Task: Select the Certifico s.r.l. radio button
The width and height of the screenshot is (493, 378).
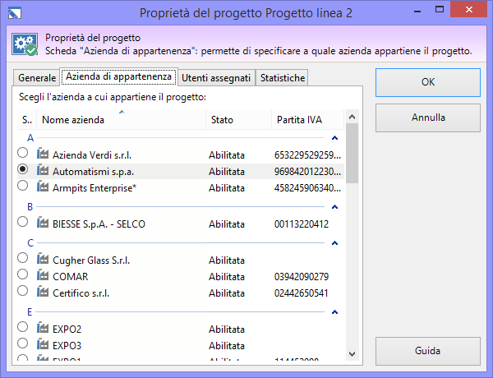Action: (23, 291)
